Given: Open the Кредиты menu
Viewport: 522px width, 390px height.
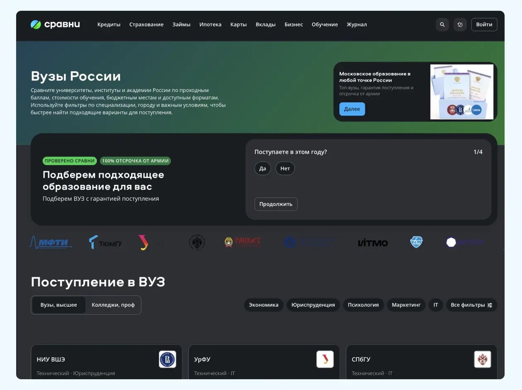Looking at the screenshot, I should tap(109, 24).
